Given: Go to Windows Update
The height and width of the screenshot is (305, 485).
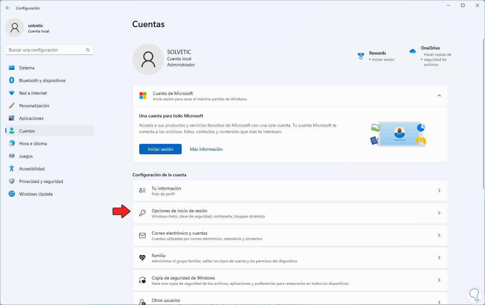Looking at the screenshot, I should (x=50, y=194).
